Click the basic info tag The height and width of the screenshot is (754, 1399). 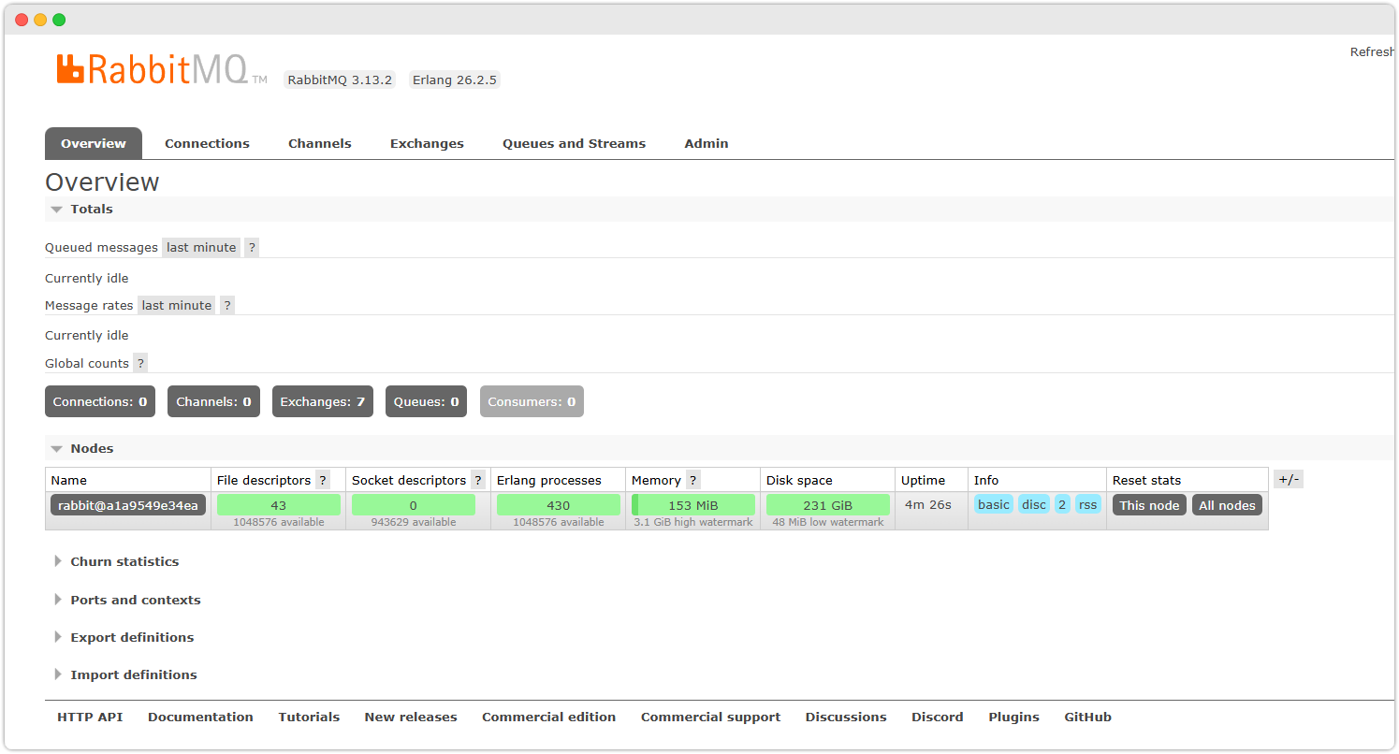994,504
